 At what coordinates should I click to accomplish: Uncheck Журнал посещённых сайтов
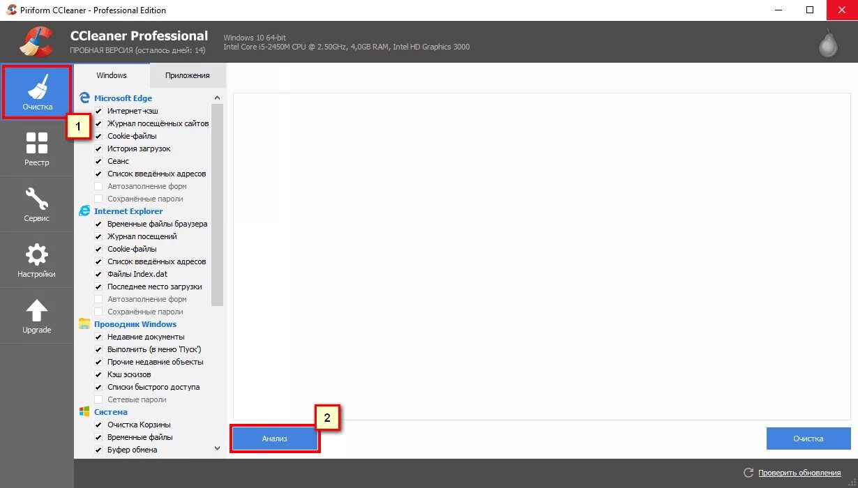click(98, 123)
